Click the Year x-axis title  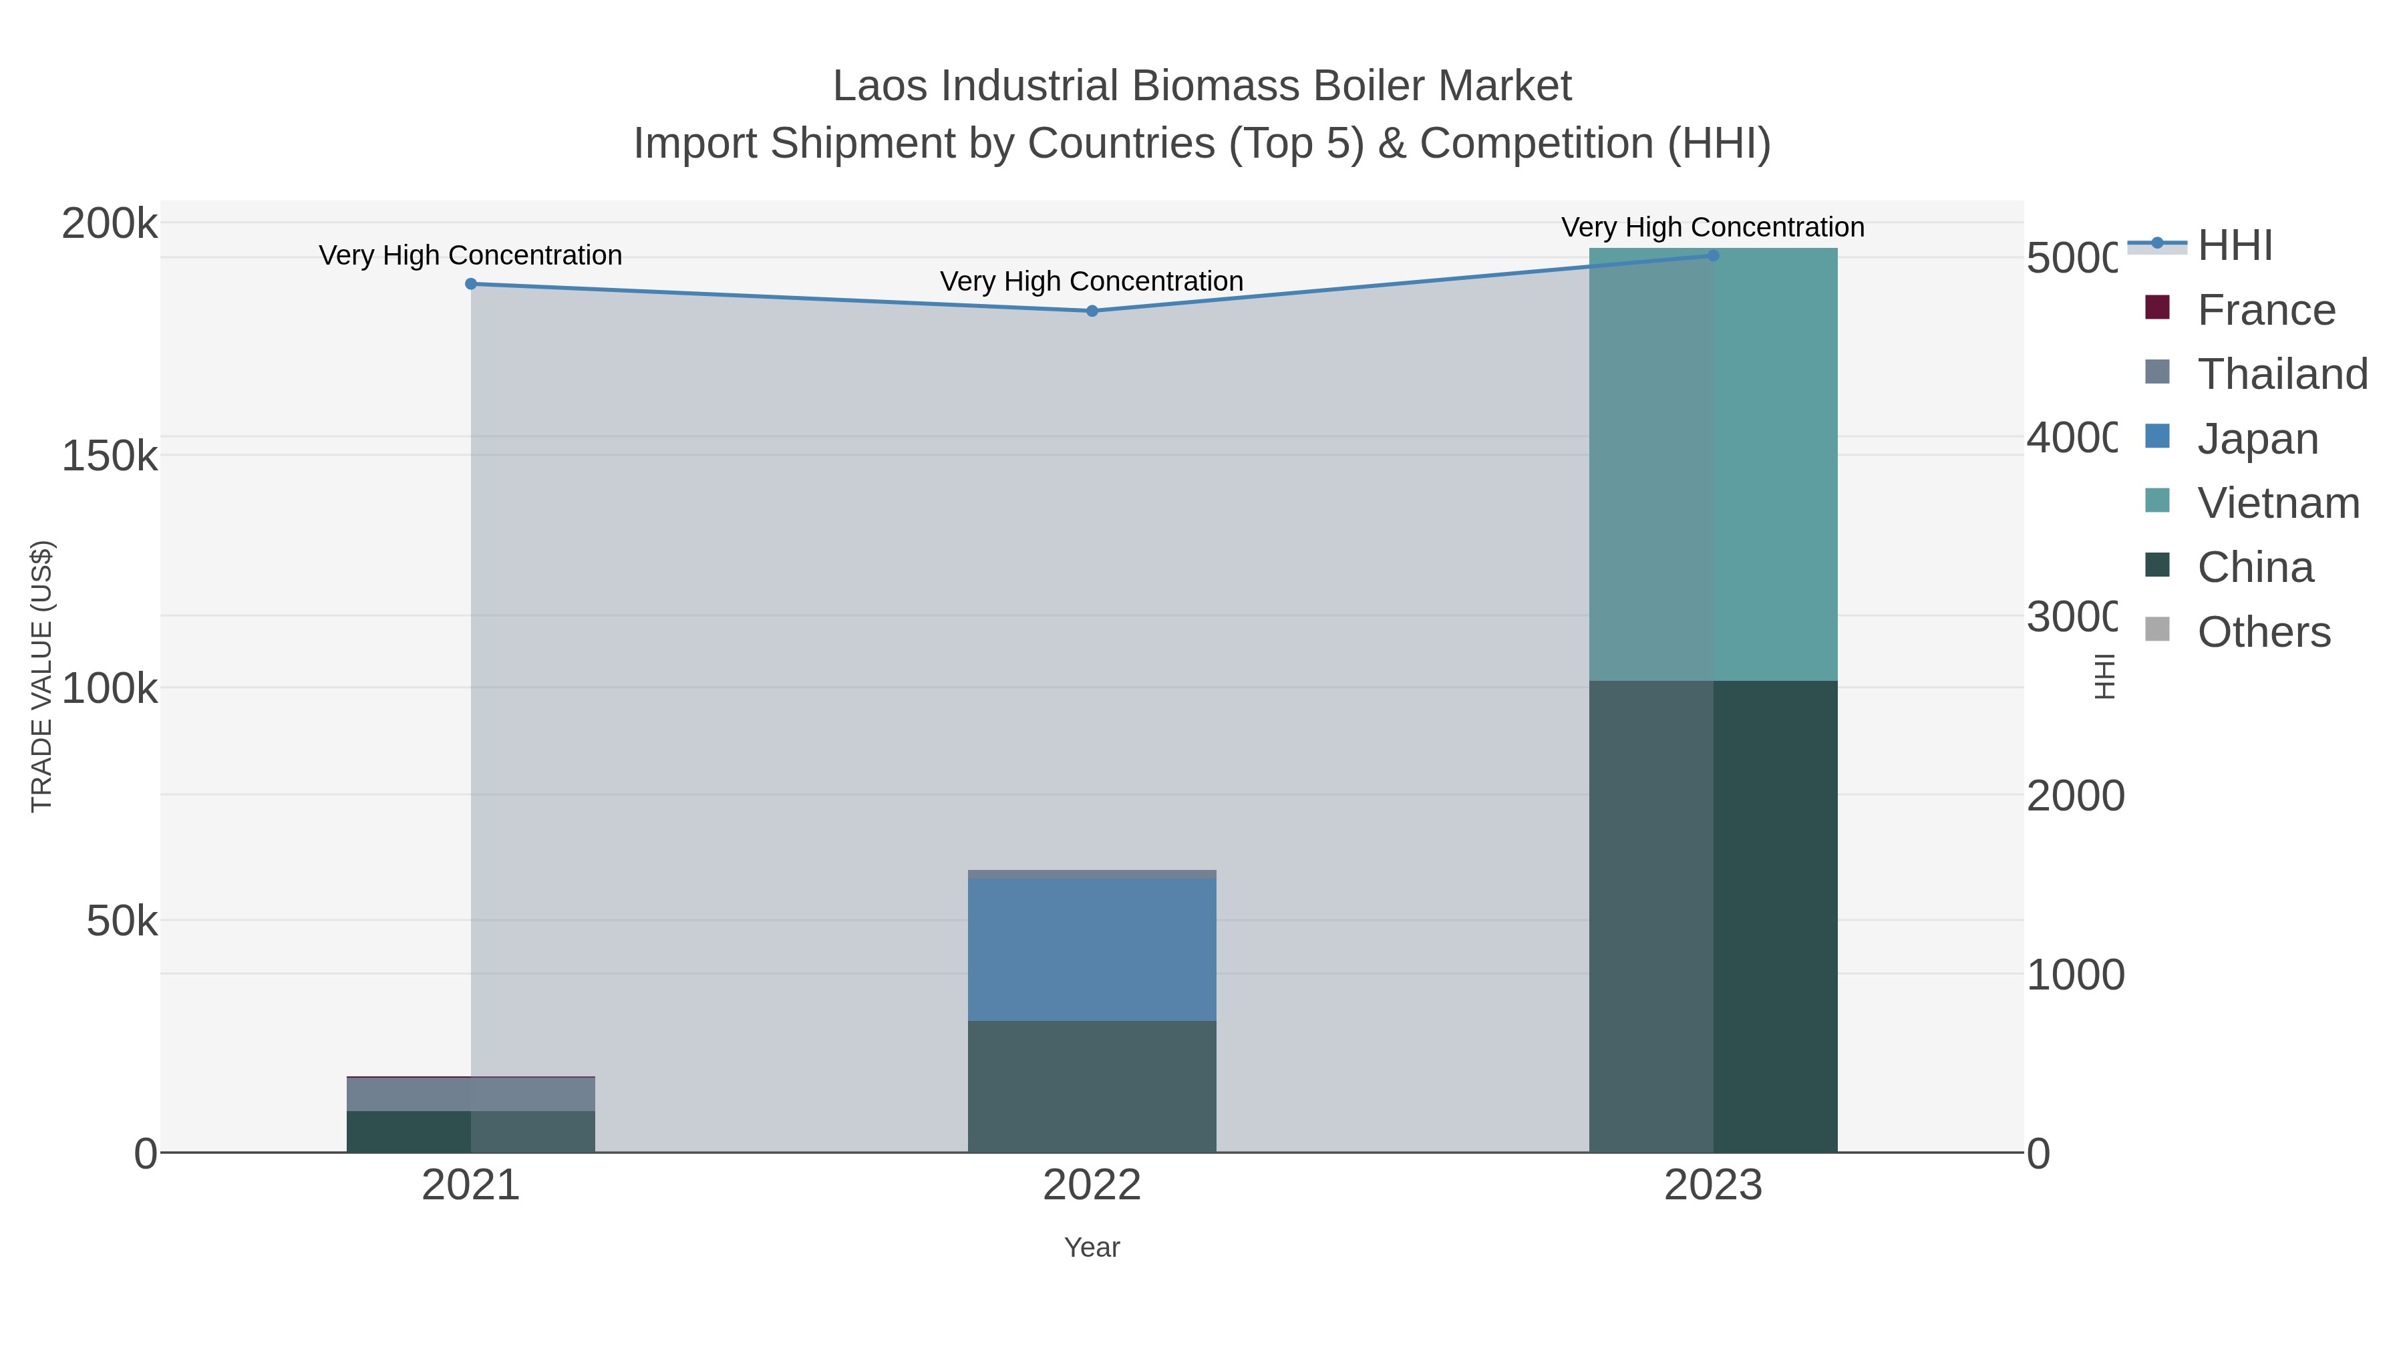[1092, 1247]
